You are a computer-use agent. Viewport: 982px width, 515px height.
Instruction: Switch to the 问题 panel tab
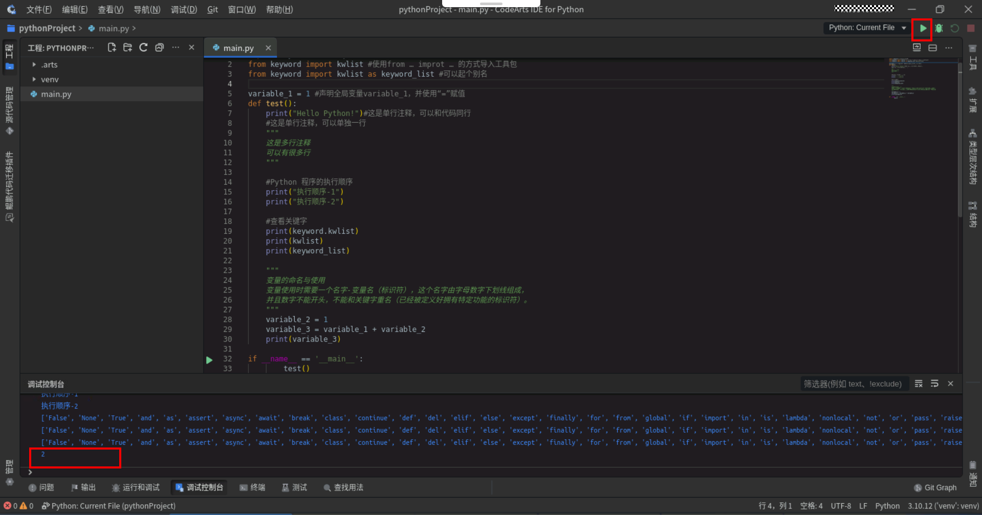point(41,487)
